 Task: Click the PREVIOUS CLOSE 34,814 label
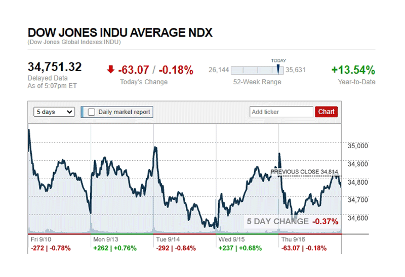[x=304, y=172]
